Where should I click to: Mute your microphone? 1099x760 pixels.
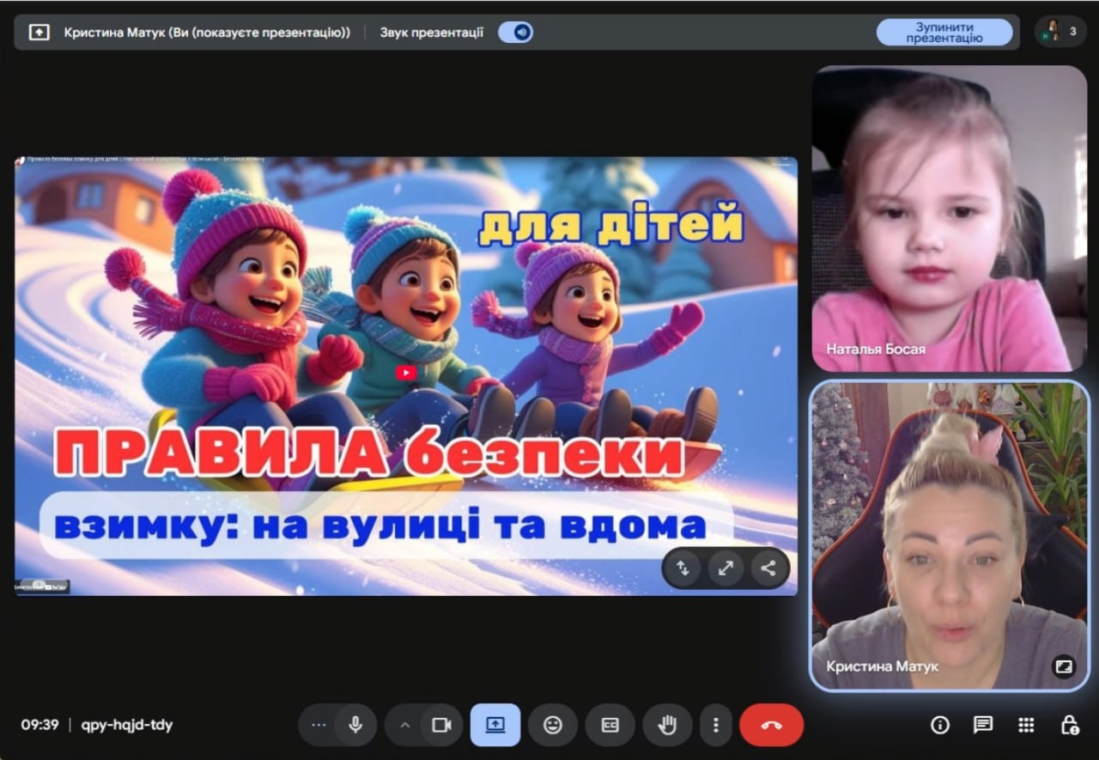coord(355,725)
